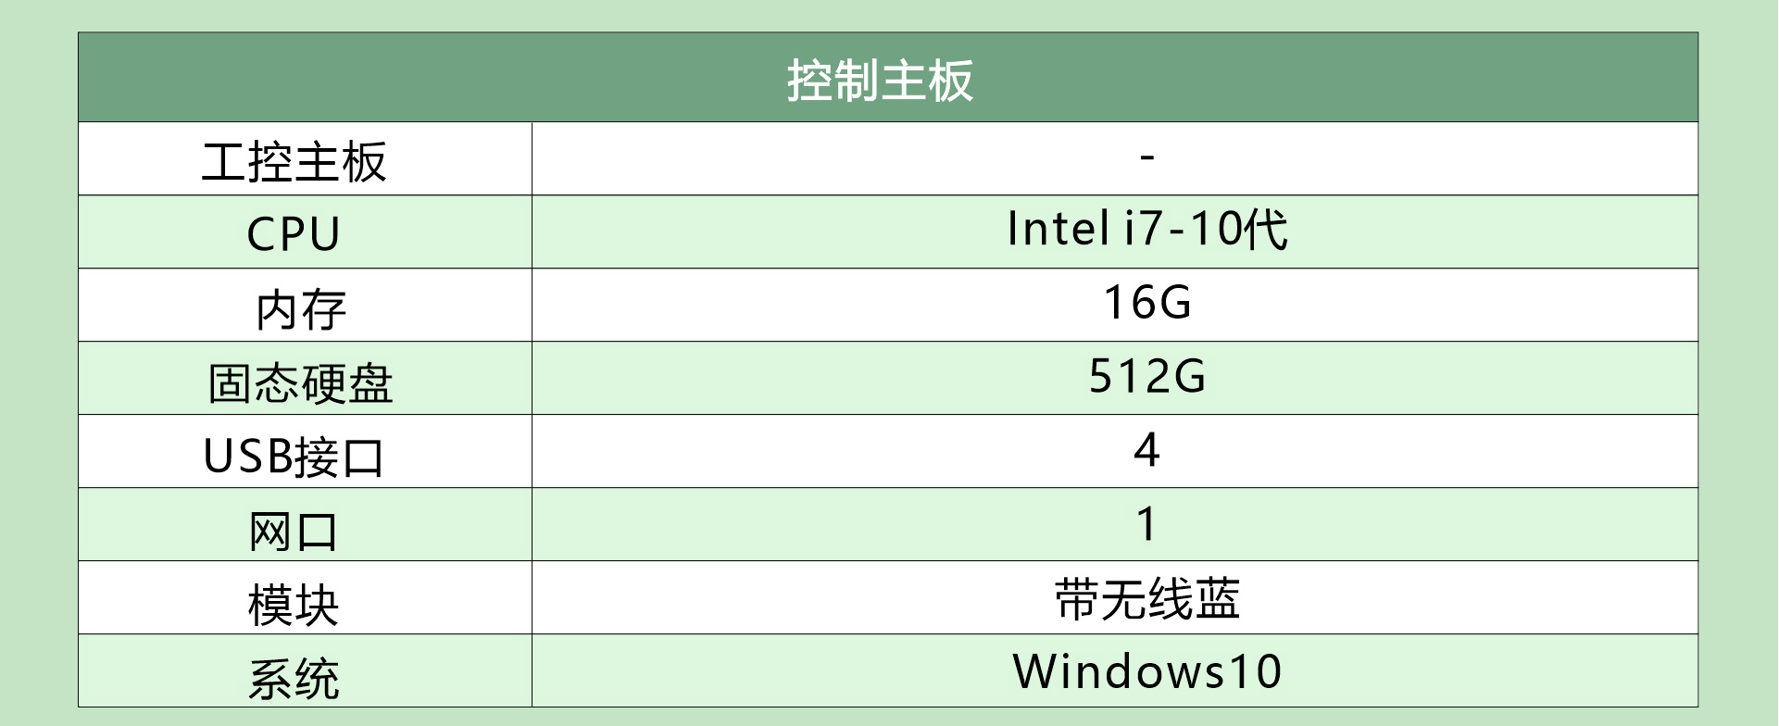Click the USB port count 4

[1146, 450]
